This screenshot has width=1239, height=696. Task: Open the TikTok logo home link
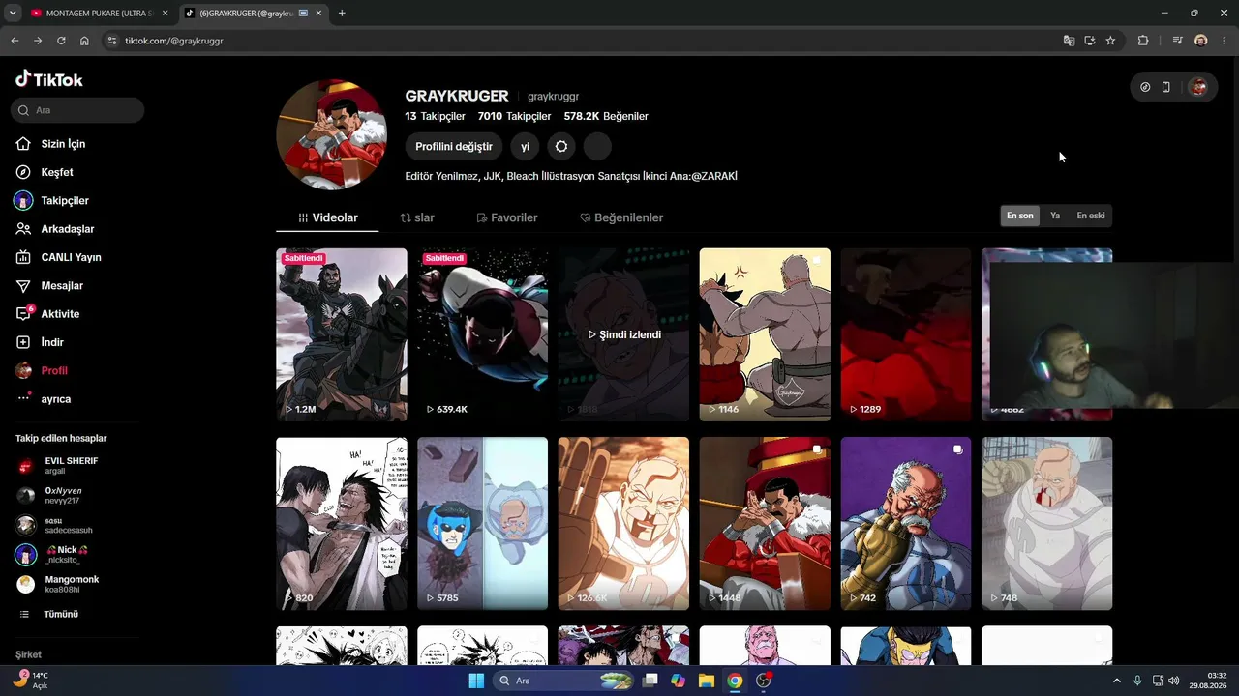pyautogui.click(x=49, y=80)
